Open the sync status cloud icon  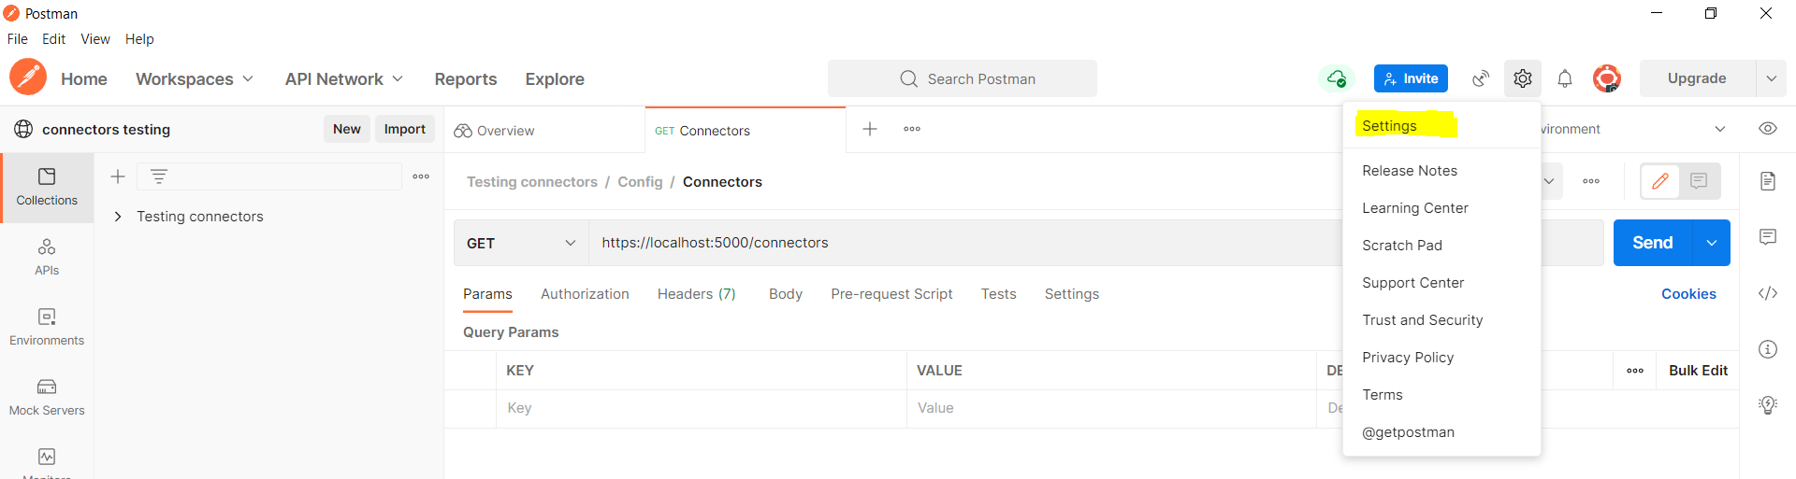(x=1337, y=78)
